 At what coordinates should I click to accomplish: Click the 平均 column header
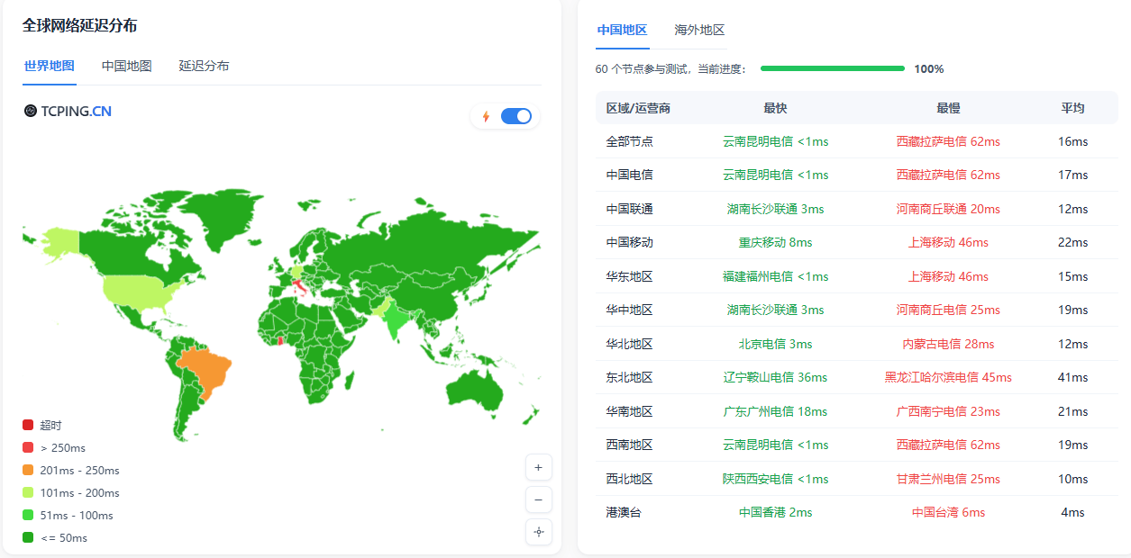pyautogui.click(x=1072, y=108)
